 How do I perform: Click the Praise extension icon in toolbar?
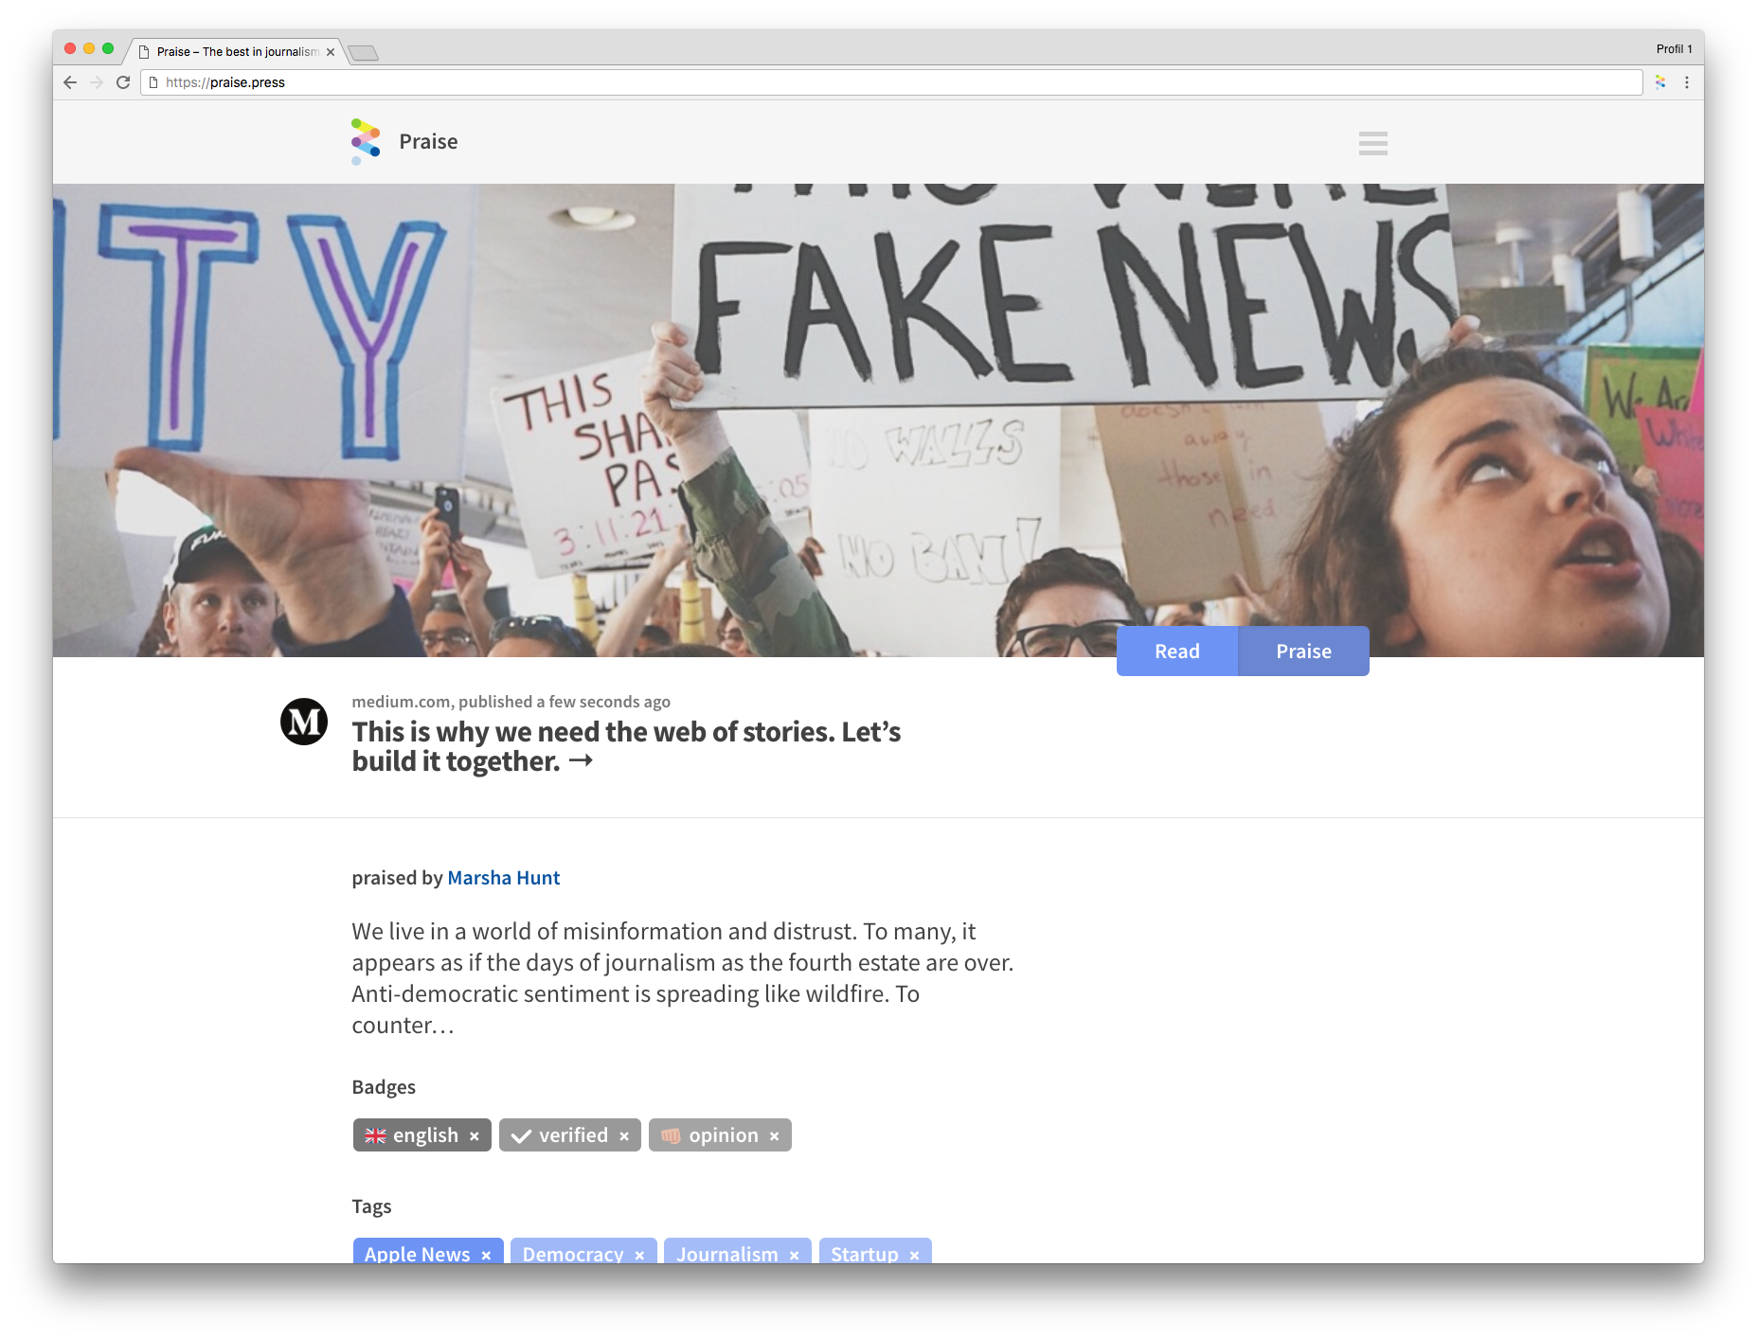click(1660, 82)
